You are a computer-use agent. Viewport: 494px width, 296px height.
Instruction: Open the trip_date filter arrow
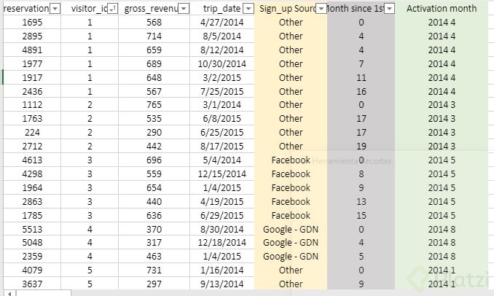pyautogui.click(x=248, y=9)
